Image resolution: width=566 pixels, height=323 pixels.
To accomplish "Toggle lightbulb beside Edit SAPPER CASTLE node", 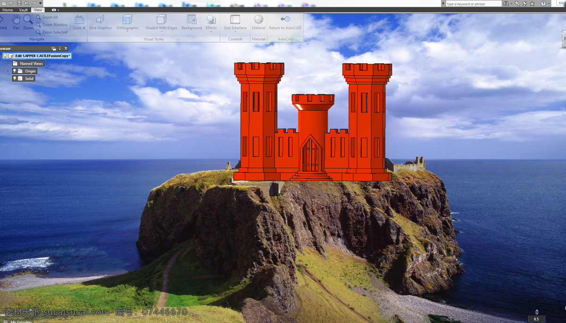I will pyautogui.click(x=5, y=56).
